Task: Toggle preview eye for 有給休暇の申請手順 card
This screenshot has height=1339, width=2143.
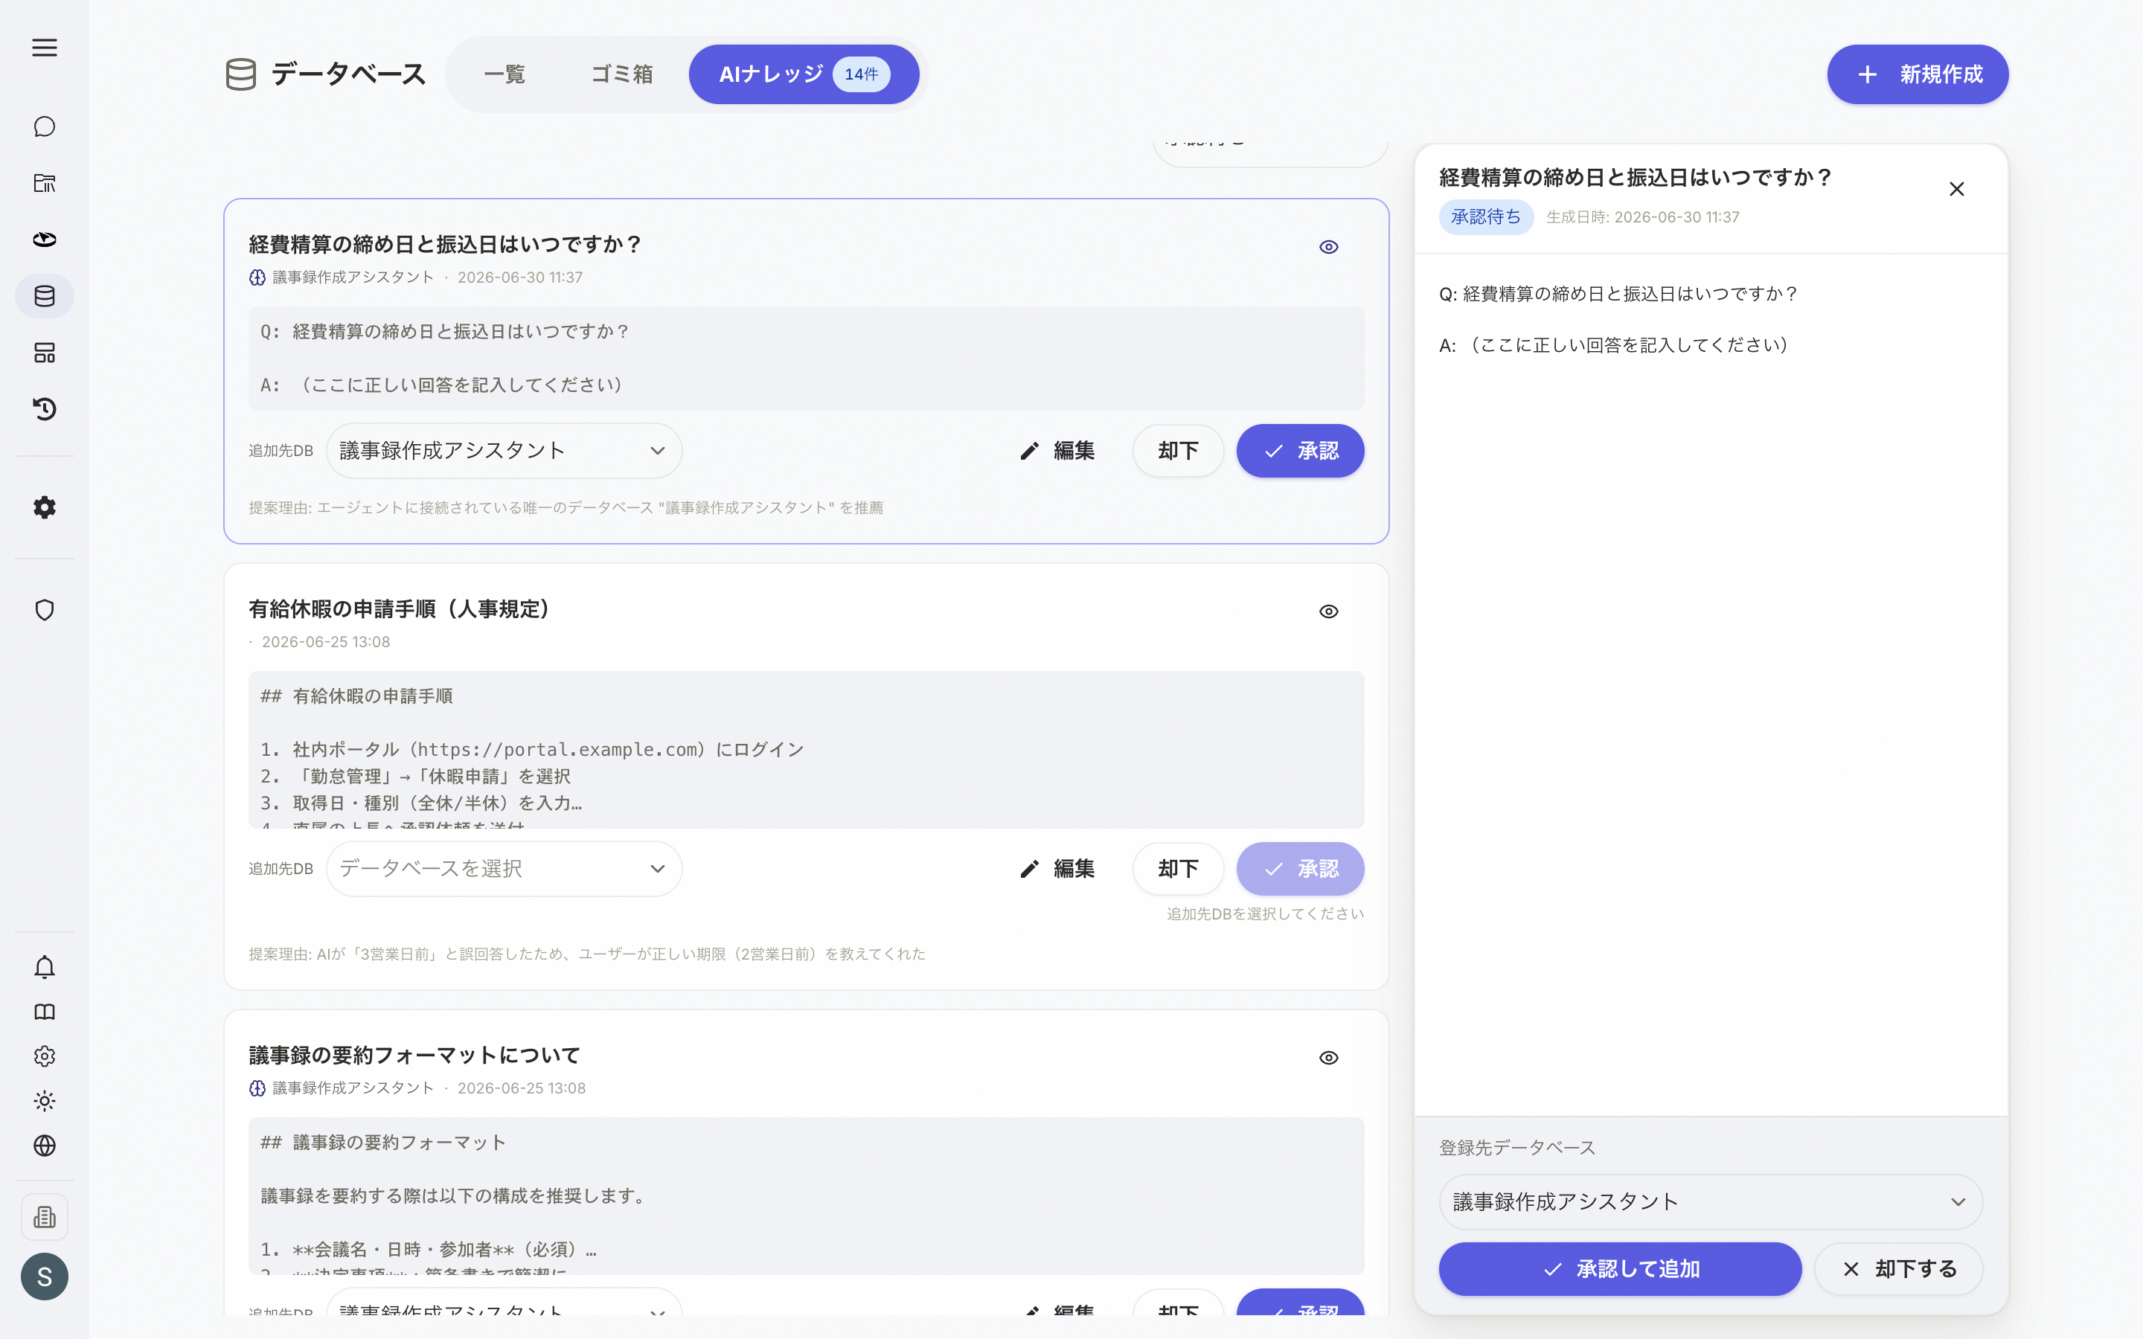Action: click(1328, 612)
